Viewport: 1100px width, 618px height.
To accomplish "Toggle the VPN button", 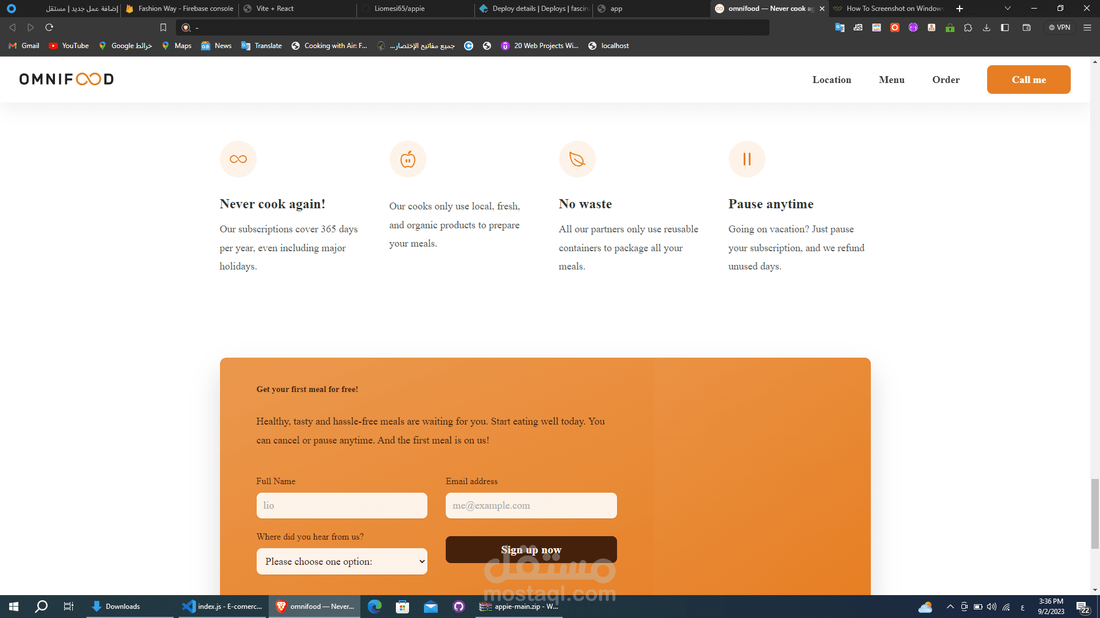I will pos(1059,27).
